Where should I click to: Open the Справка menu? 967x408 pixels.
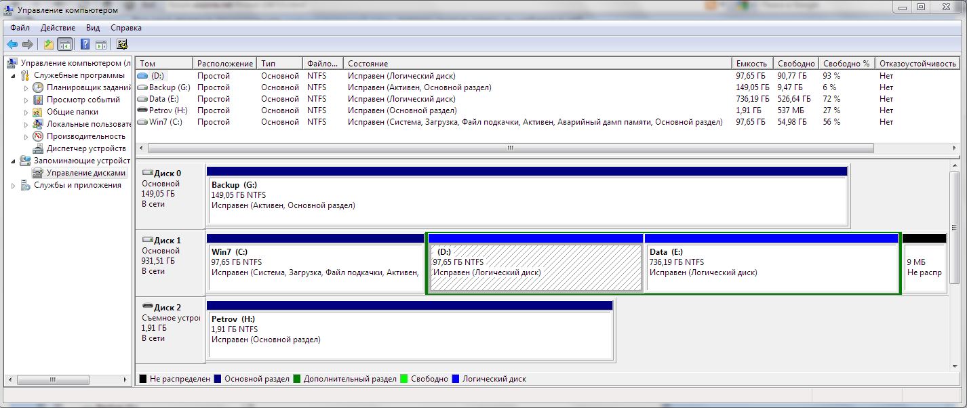(x=125, y=28)
